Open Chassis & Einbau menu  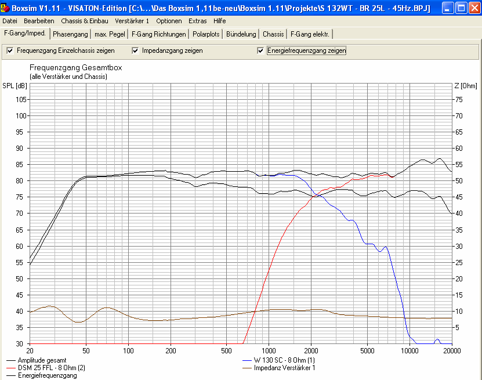[x=85, y=21]
